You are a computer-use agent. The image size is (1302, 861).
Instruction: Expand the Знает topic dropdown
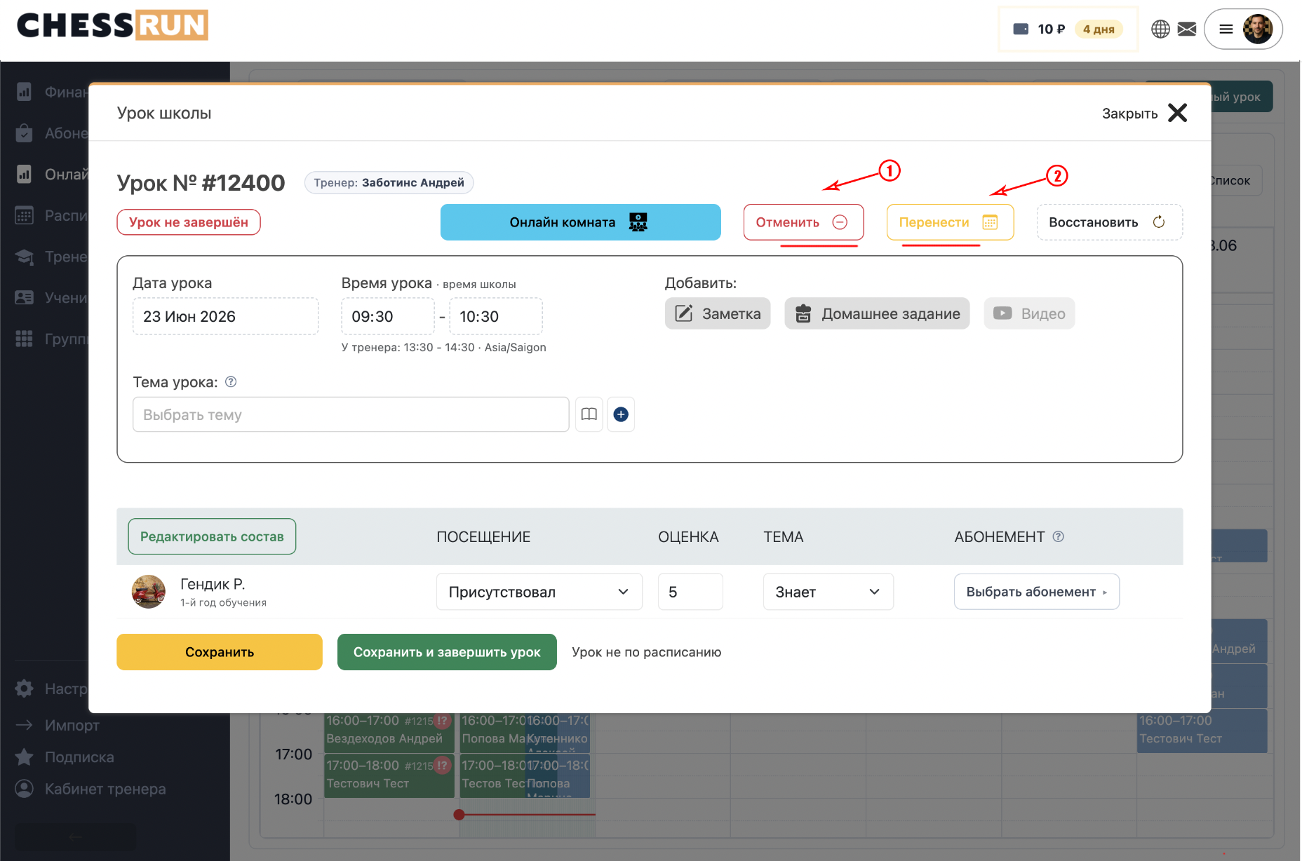(828, 592)
